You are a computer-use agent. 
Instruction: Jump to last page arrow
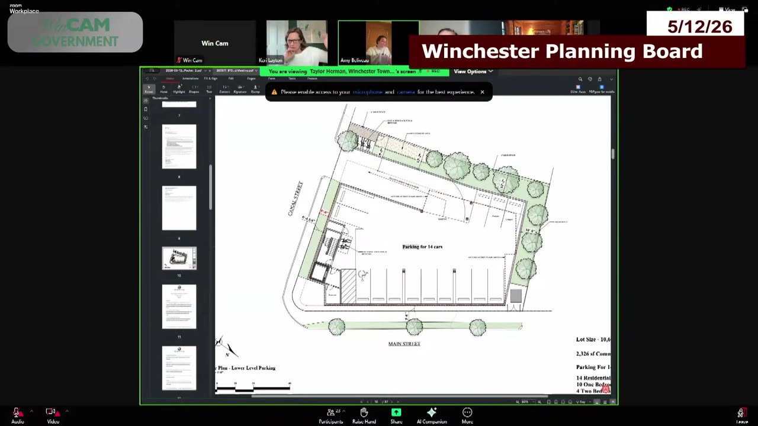[x=398, y=402]
